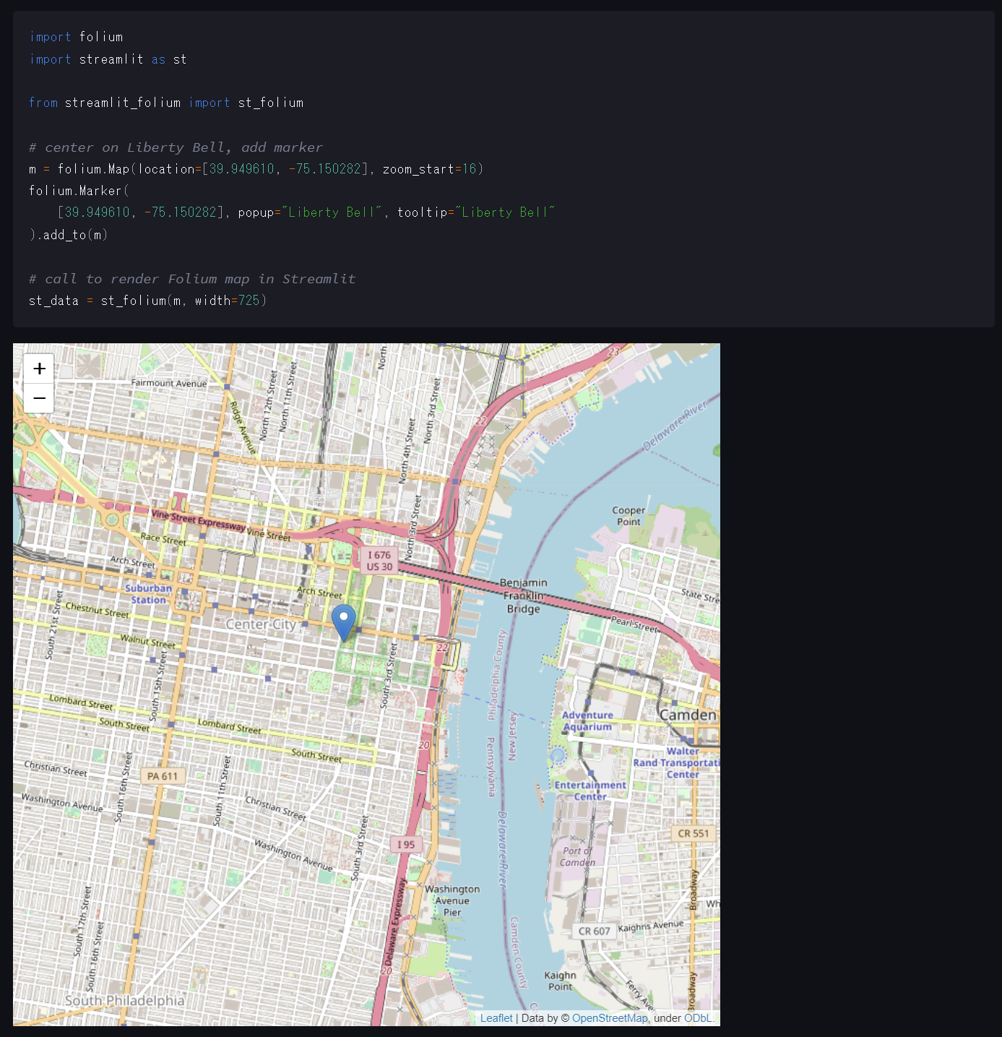Click the I 676 US 30 shield

point(379,561)
